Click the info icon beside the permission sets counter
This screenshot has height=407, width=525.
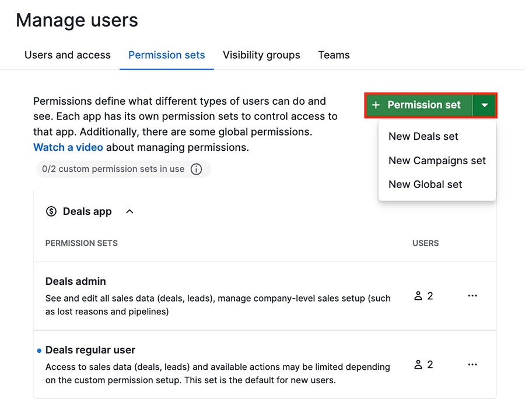click(197, 169)
